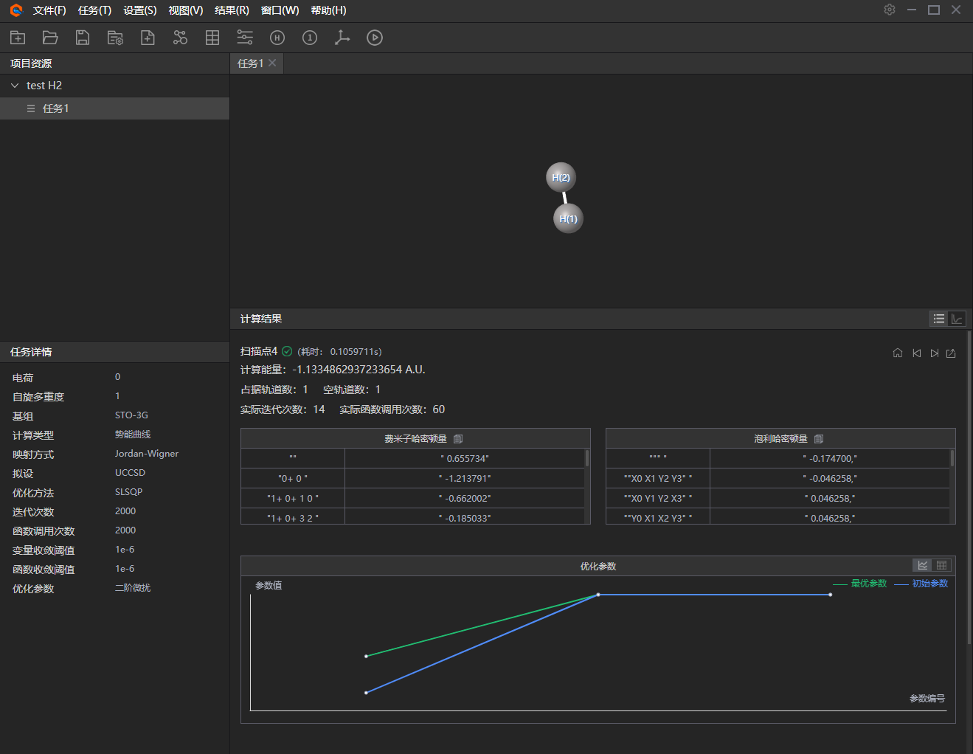Open the molecule structure node icon
The width and height of the screenshot is (973, 754).
(x=180, y=38)
